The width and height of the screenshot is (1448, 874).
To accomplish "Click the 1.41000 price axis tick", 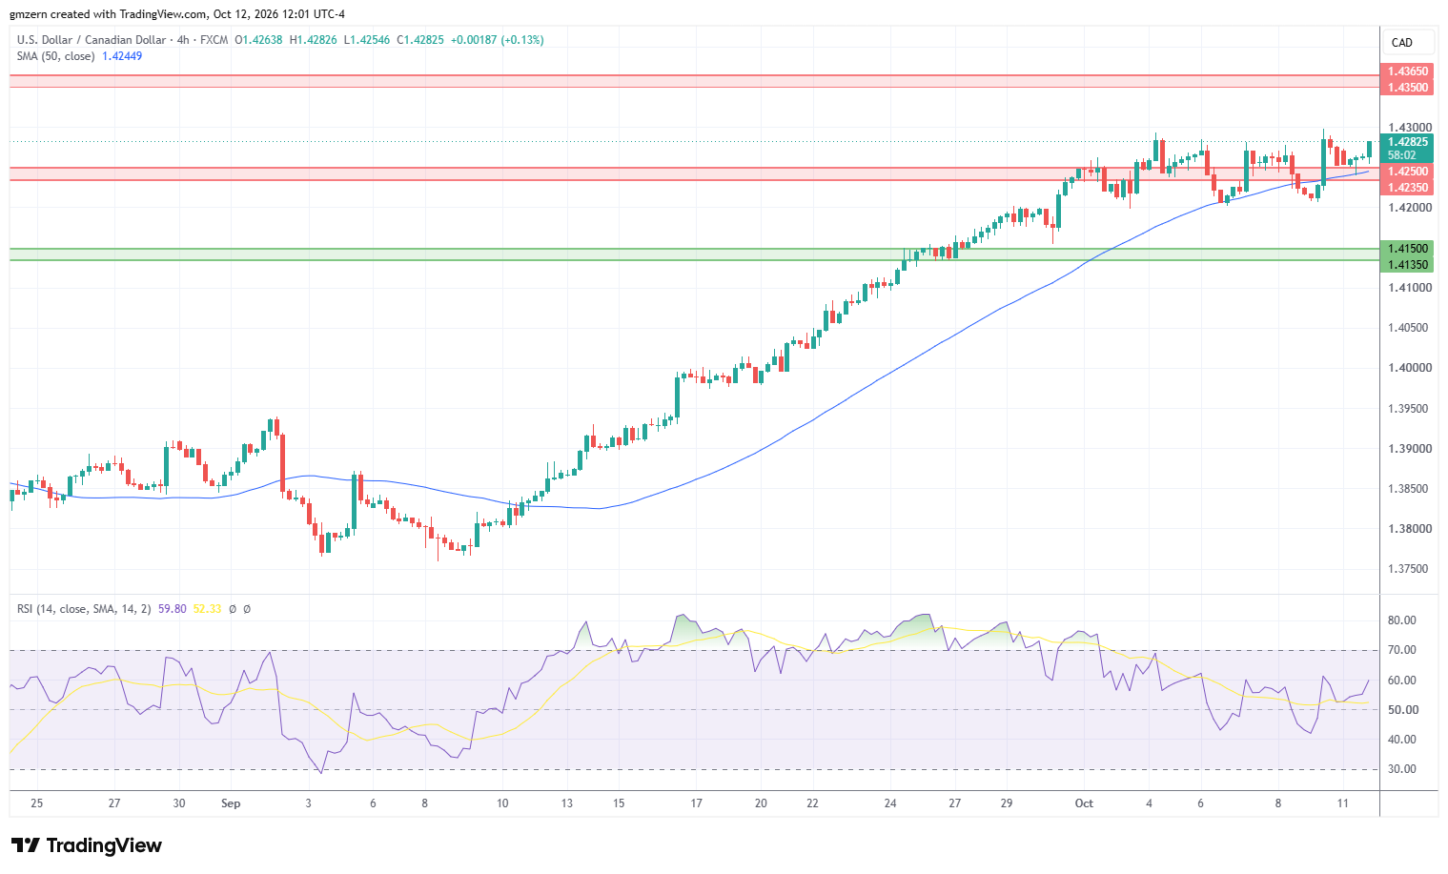I will coord(1410,288).
